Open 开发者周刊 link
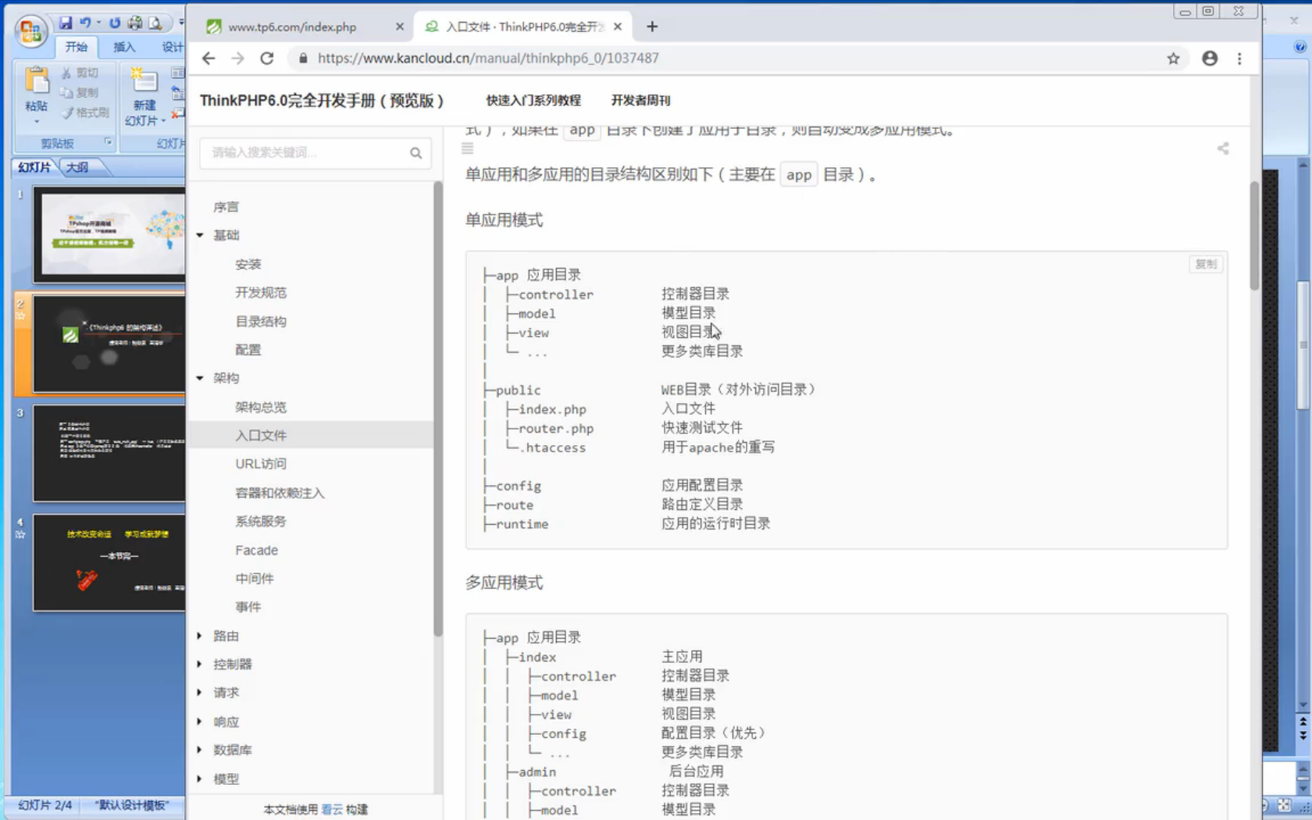The height and width of the screenshot is (820, 1312). click(640, 100)
